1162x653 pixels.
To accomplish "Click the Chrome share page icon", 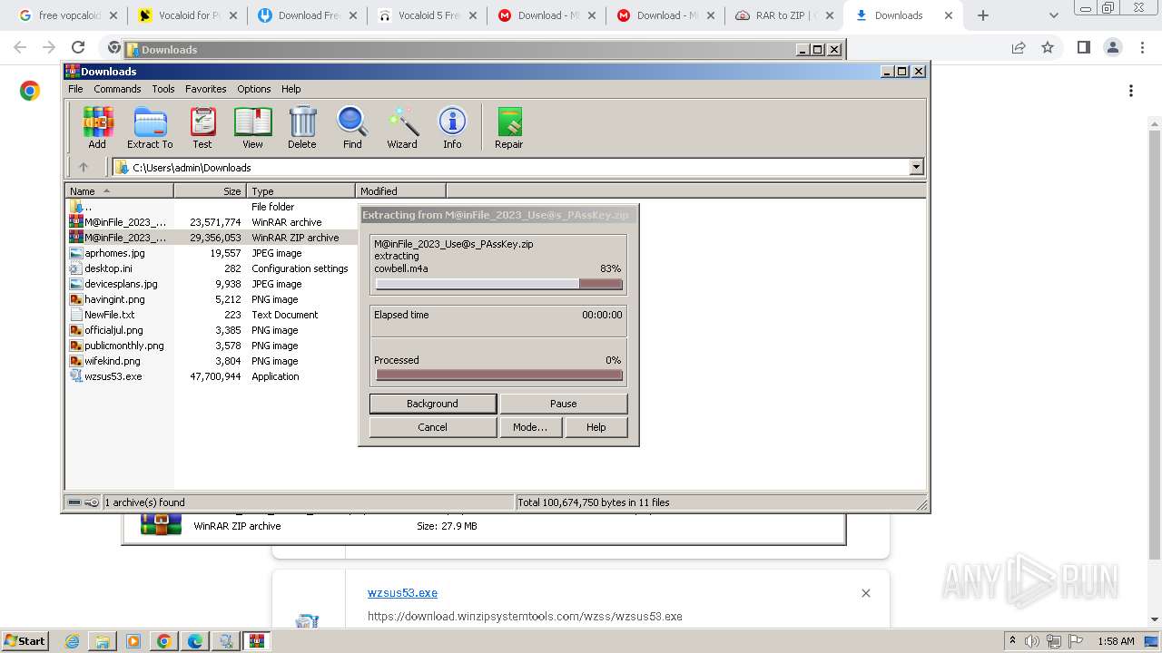I will [1019, 47].
